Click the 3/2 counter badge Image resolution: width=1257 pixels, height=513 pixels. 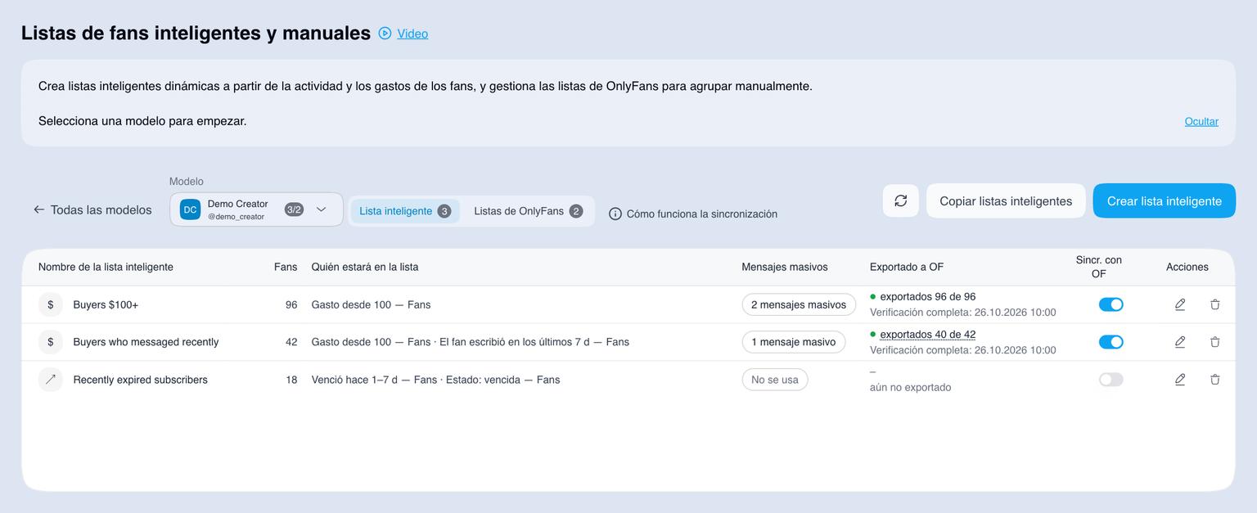[294, 209]
